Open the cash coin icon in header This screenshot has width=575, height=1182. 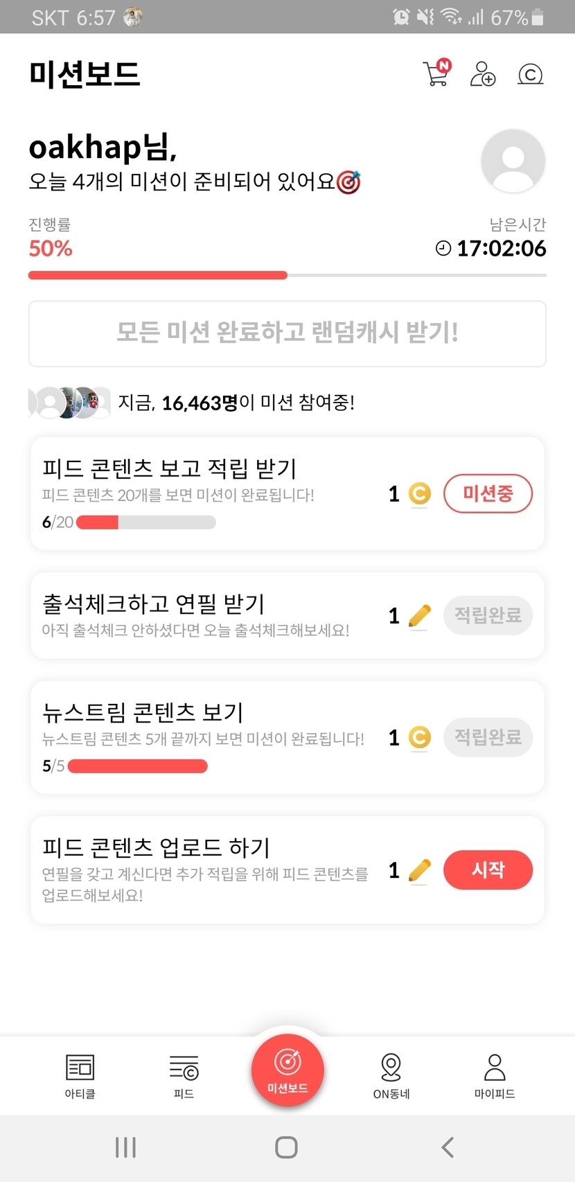coord(530,74)
